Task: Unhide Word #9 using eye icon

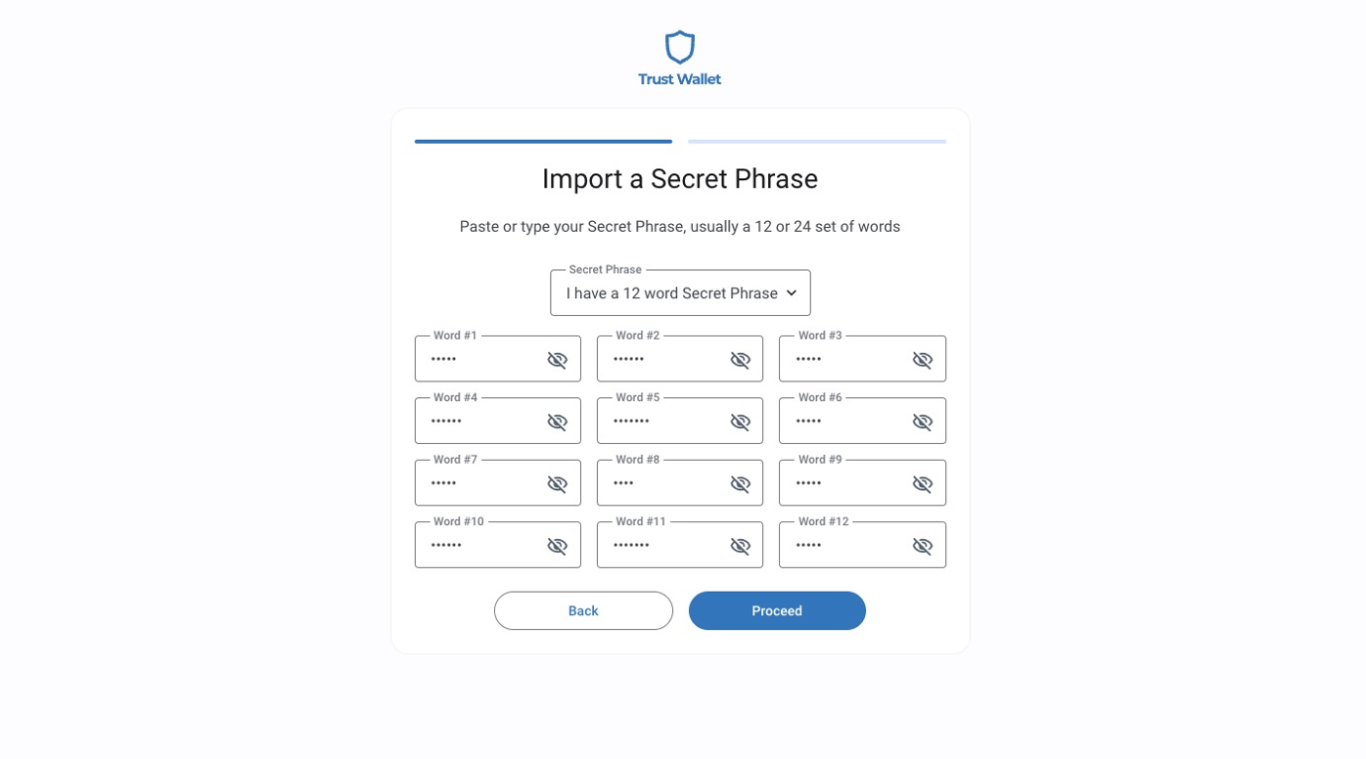Action: coord(923,484)
